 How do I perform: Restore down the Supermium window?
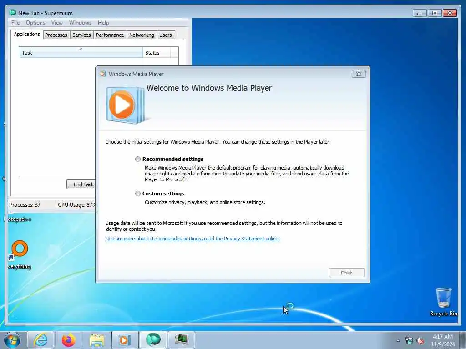point(435,13)
